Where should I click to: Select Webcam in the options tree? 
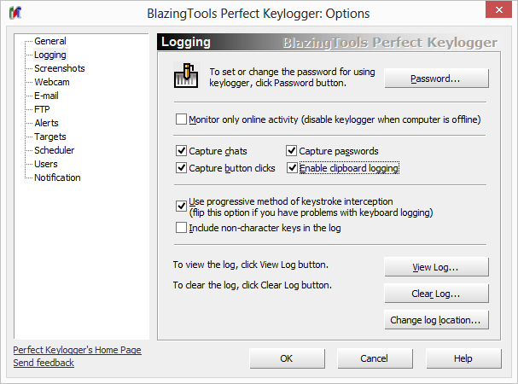52,82
